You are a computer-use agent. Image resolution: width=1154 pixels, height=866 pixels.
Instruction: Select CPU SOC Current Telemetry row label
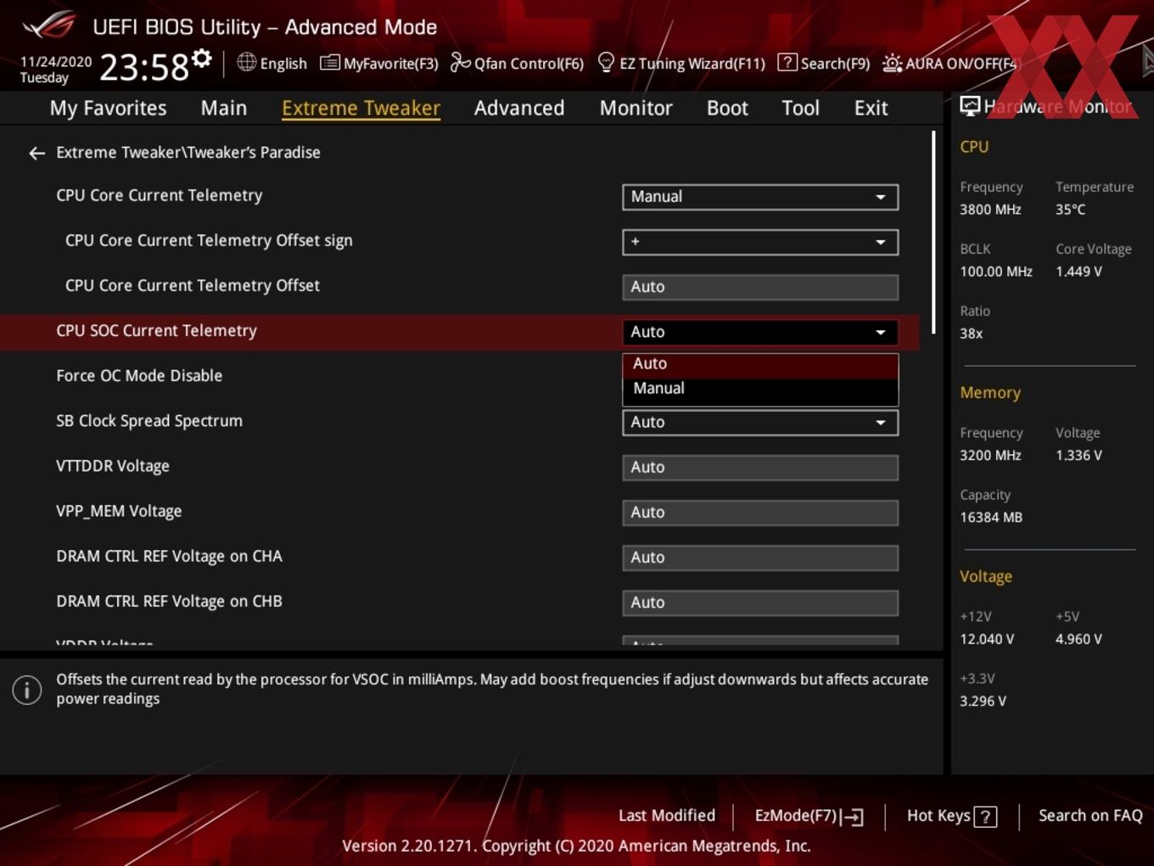click(x=156, y=330)
